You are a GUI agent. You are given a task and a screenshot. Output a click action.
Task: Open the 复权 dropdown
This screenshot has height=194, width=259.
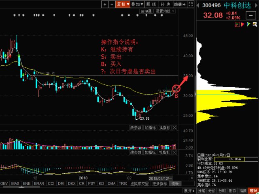123,4
